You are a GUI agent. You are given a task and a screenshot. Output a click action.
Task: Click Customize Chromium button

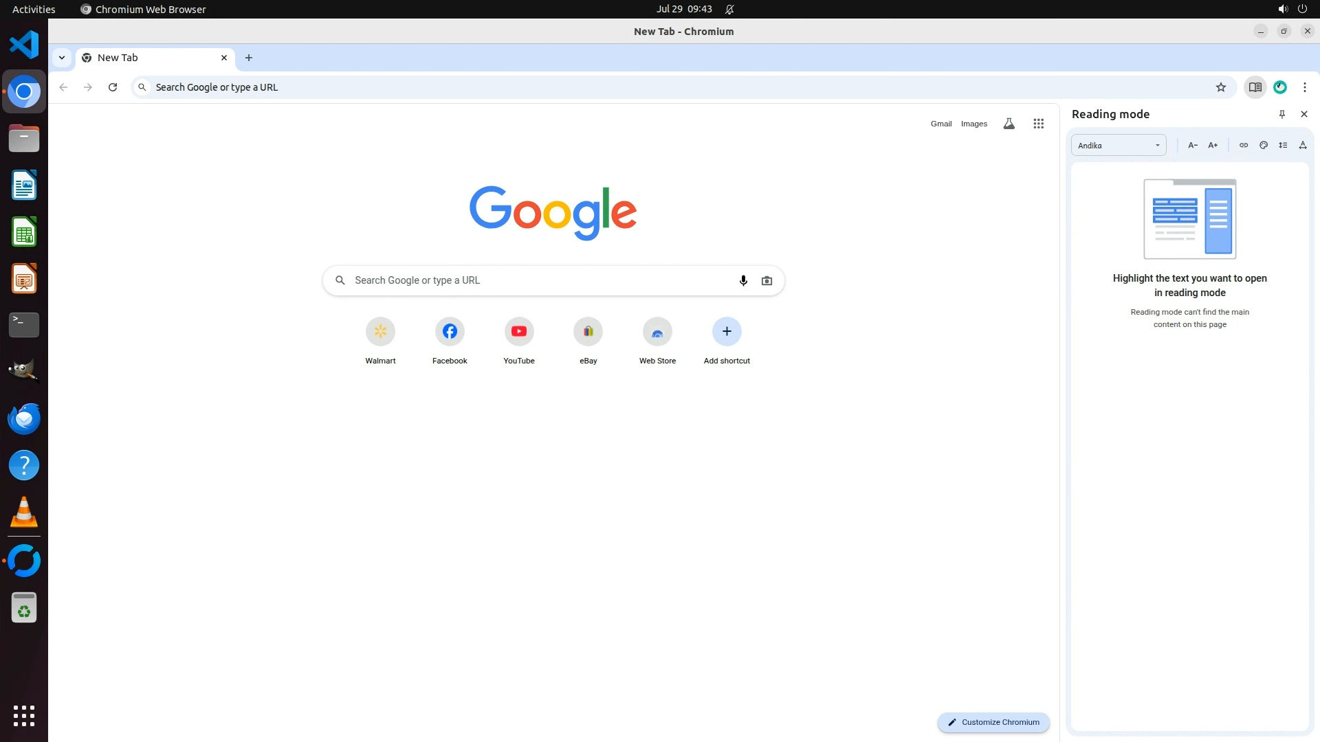click(x=993, y=722)
